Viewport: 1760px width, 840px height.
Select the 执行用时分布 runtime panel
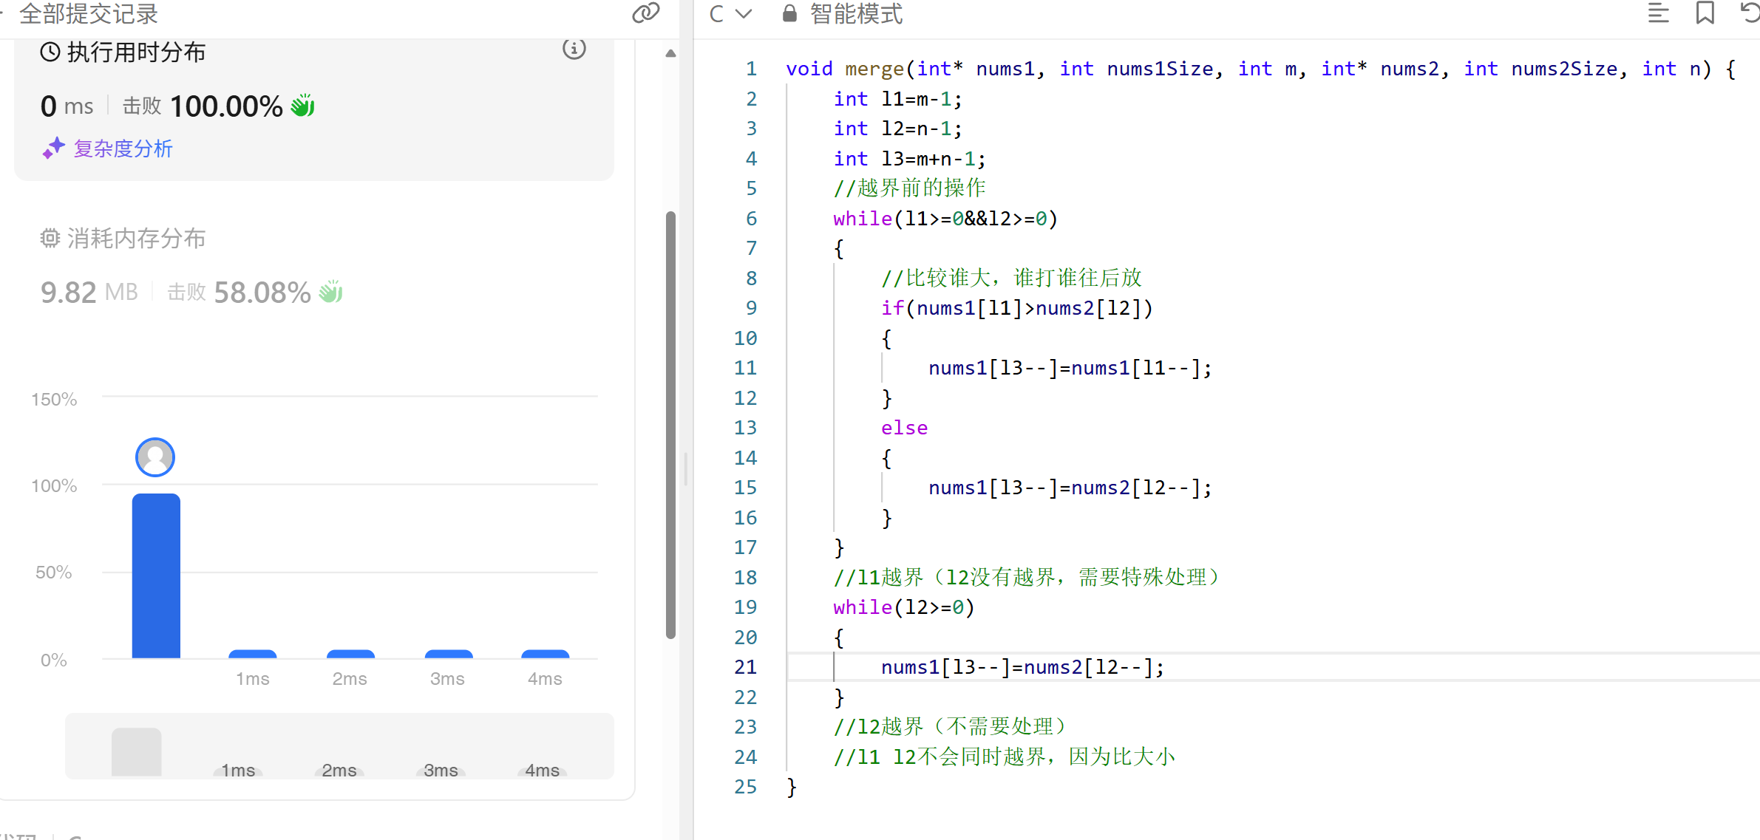tap(136, 52)
